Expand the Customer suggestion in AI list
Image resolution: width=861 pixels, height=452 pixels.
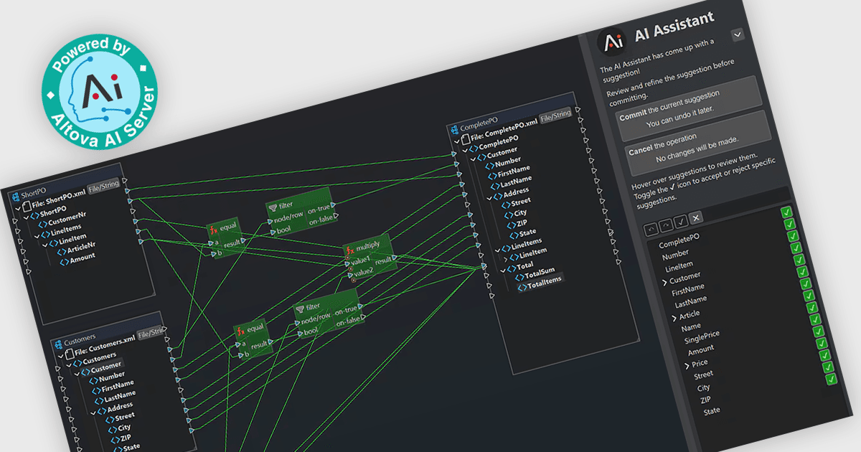click(664, 282)
